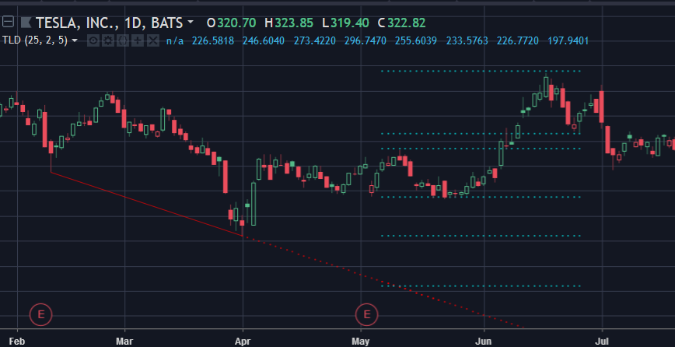Select the topmost teal dotted level line
Image resolution: width=675 pixels, height=347 pixels.
pos(481,71)
